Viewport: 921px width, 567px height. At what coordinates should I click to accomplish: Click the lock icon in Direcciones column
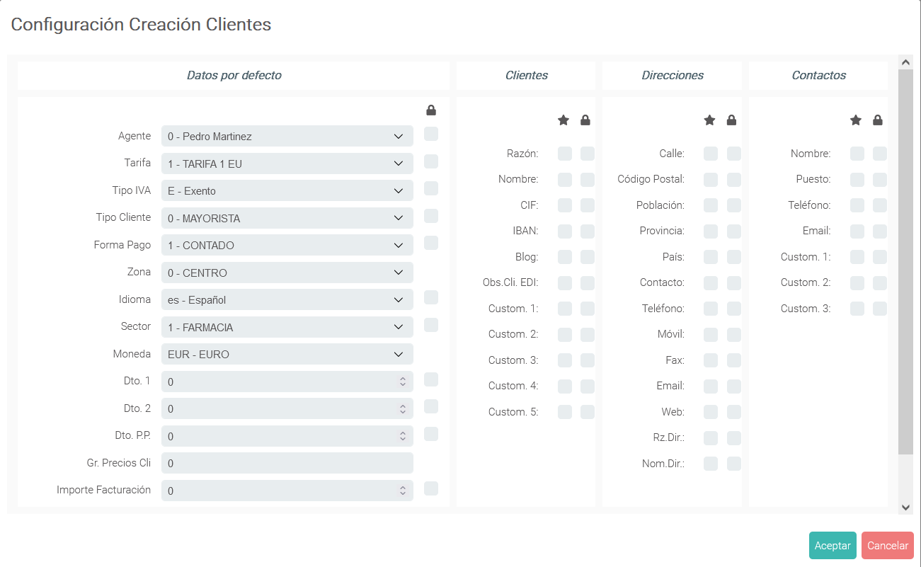(x=732, y=120)
